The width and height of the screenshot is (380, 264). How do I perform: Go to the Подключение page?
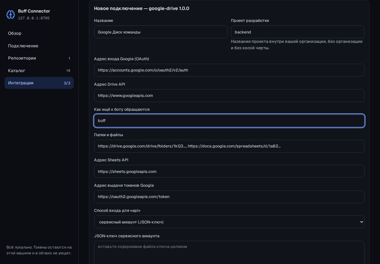click(39, 46)
